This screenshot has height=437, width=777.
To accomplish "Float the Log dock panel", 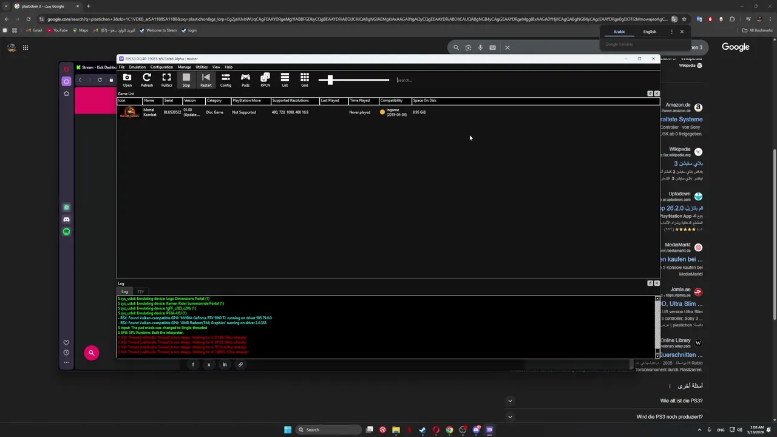I will [x=650, y=283].
